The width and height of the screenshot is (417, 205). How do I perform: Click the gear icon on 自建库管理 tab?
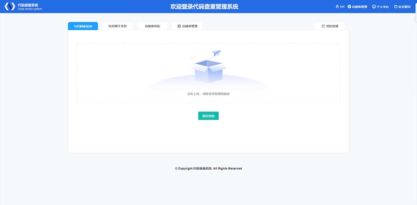[x=179, y=26]
